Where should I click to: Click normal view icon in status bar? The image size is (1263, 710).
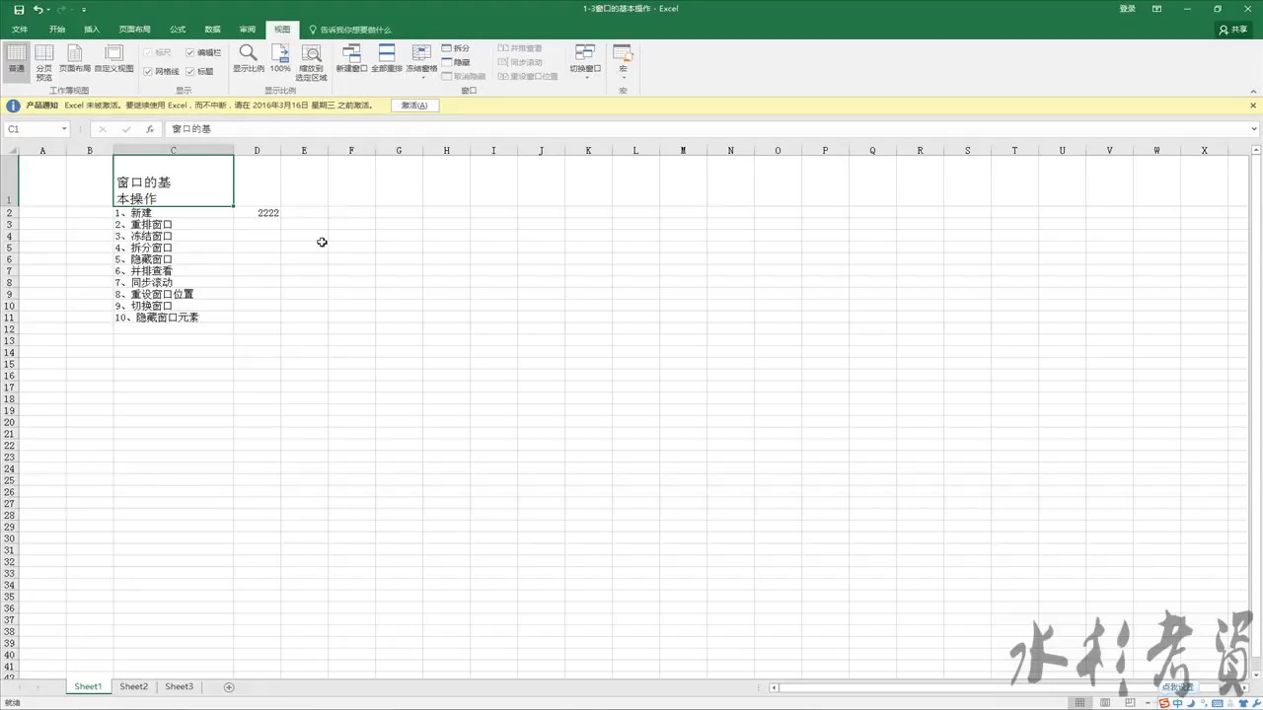pos(1080,702)
